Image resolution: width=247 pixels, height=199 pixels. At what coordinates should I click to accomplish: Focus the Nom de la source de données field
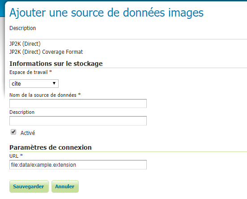[78, 104]
